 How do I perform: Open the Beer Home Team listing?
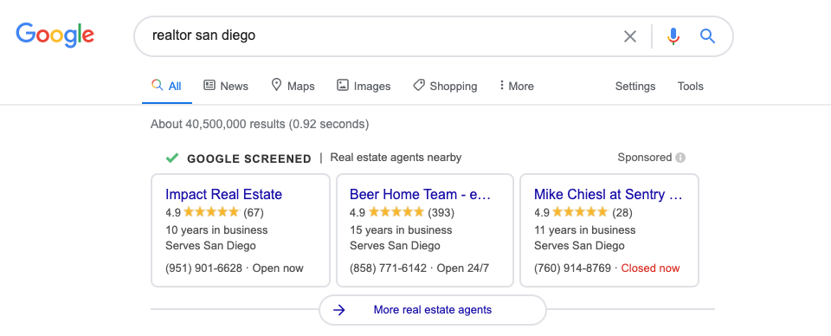[421, 195]
